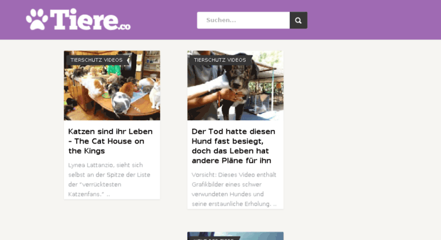441x240 pixels.
Task: Open the rescued dog article thumbnail
Action: pyautogui.click(x=236, y=86)
